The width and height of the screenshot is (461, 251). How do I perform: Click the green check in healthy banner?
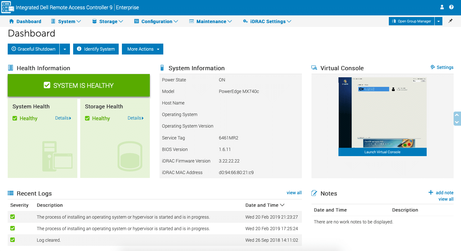pos(47,85)
